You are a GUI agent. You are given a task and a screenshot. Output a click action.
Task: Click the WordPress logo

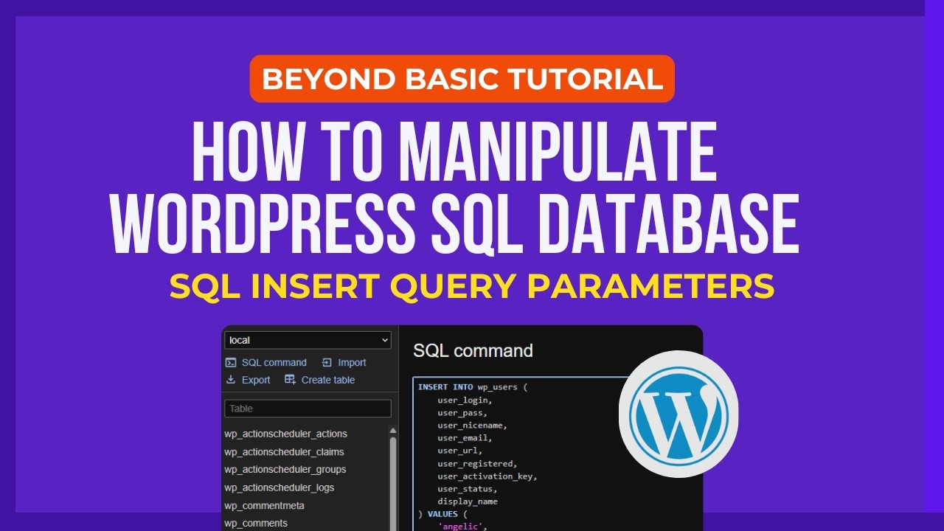pyautogui.click(x=678, y=414)
